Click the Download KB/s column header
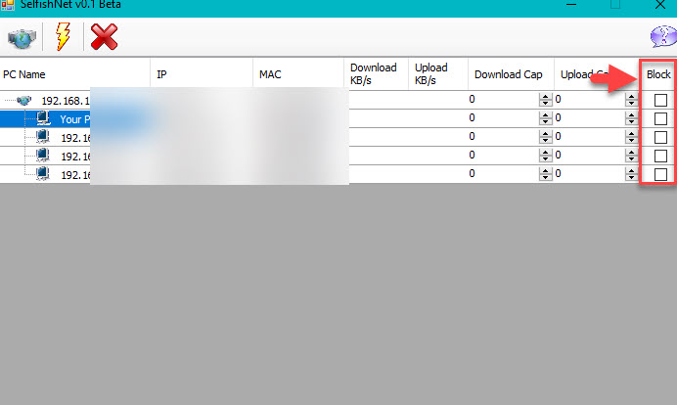The height and width of the screenshot is (405, 677). coord(376,74)
